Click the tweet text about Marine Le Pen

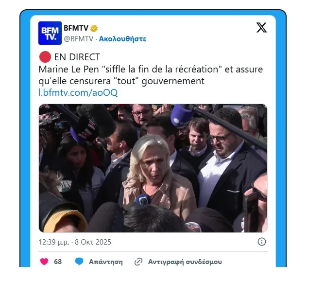pos(151,75)
